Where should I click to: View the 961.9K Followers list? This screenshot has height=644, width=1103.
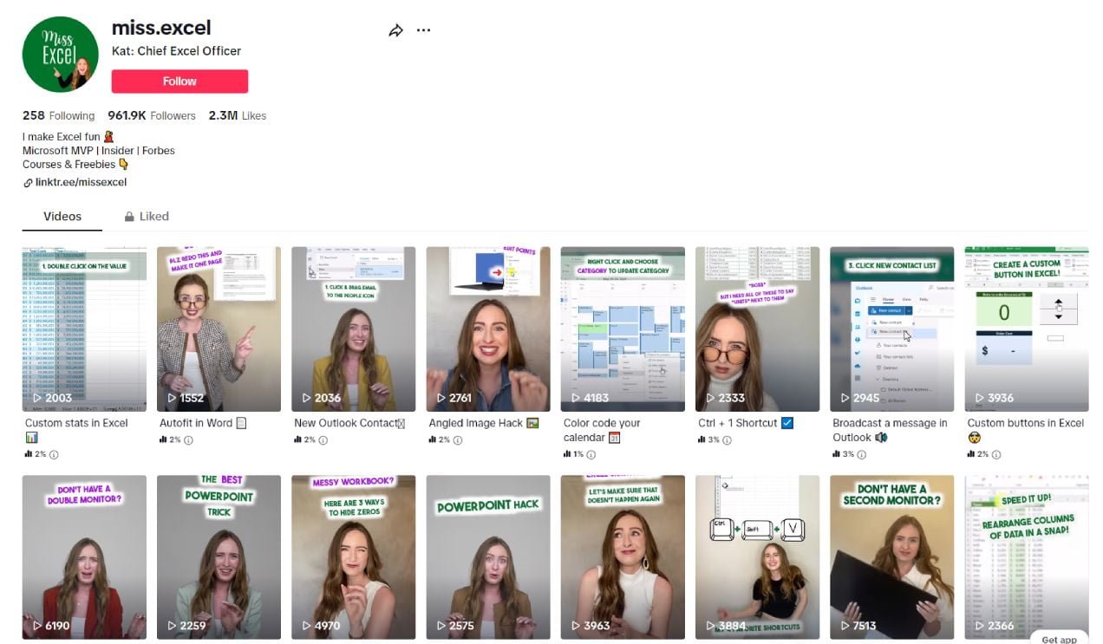pyautogui.click(x=152, y=115)
